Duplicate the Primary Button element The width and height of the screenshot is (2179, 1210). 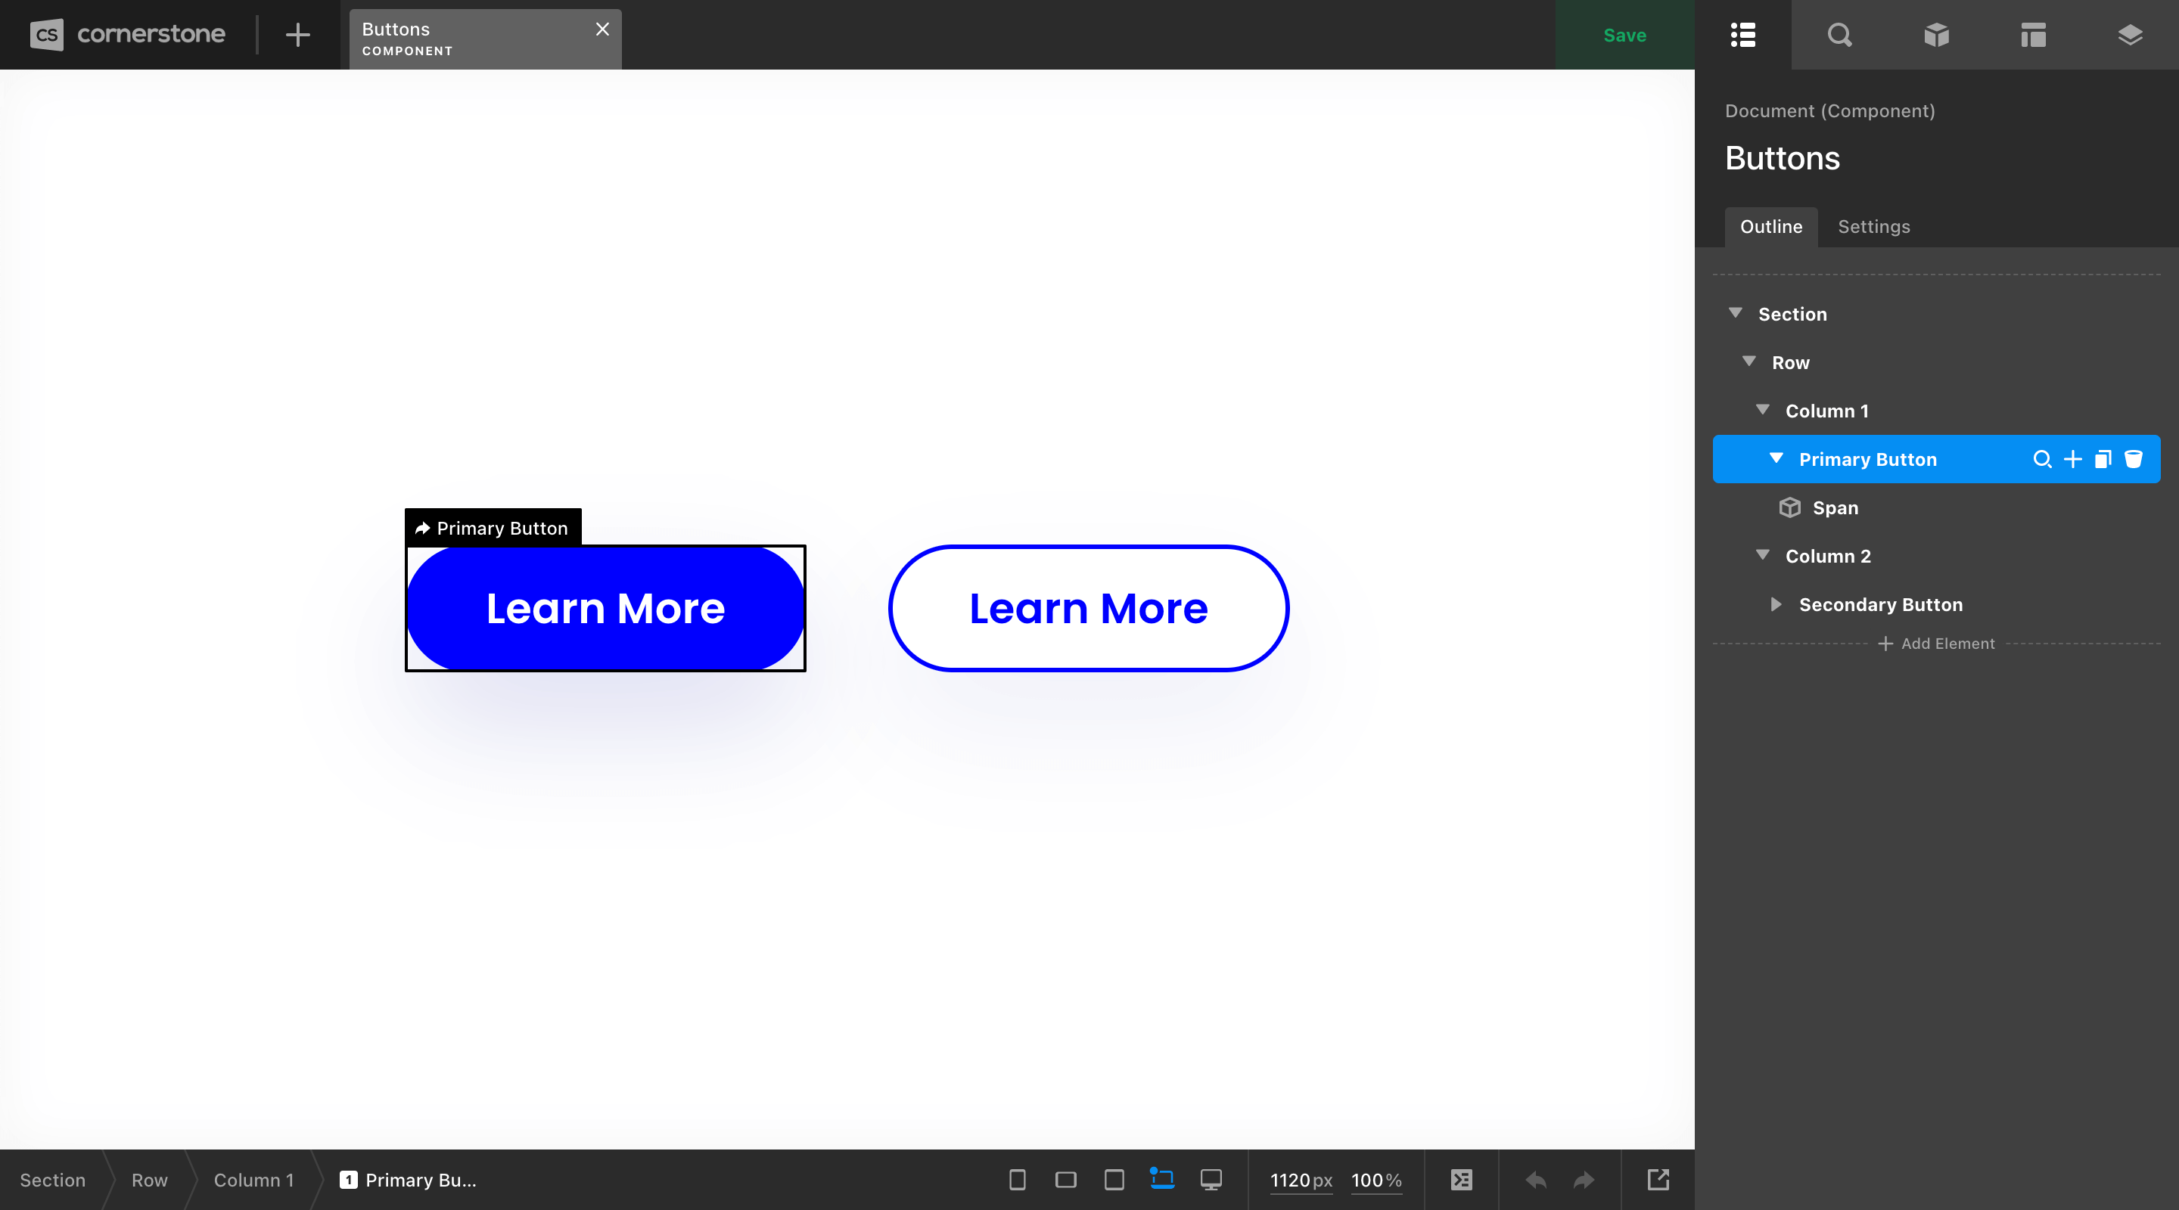[x=2103, y=459]
